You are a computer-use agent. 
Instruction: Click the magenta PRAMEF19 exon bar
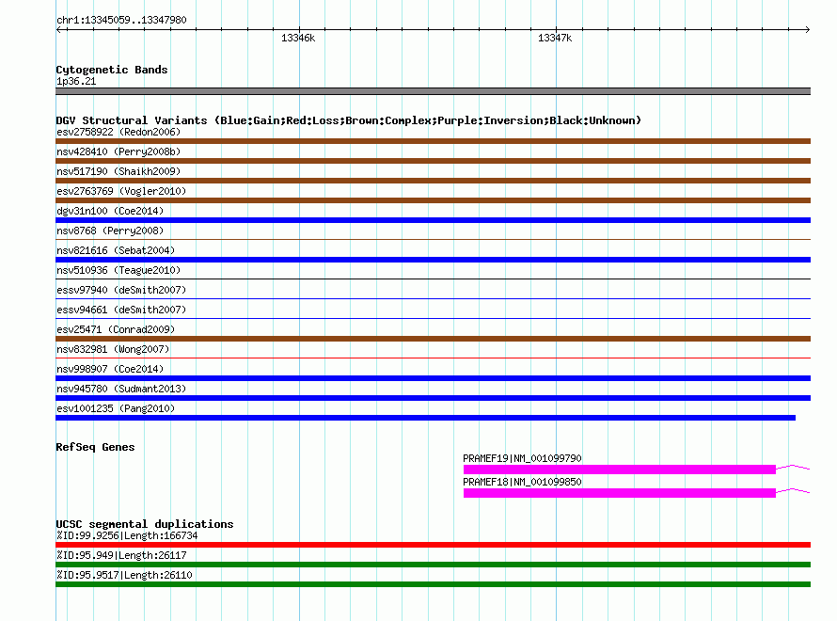click(x=619, y=470)
